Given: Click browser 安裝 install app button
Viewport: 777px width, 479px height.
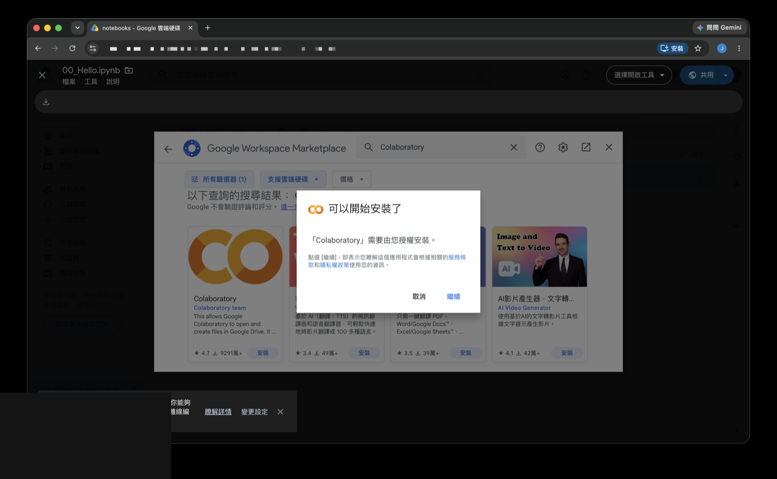Looking at the screenshot, I should (x=672, y=48).
